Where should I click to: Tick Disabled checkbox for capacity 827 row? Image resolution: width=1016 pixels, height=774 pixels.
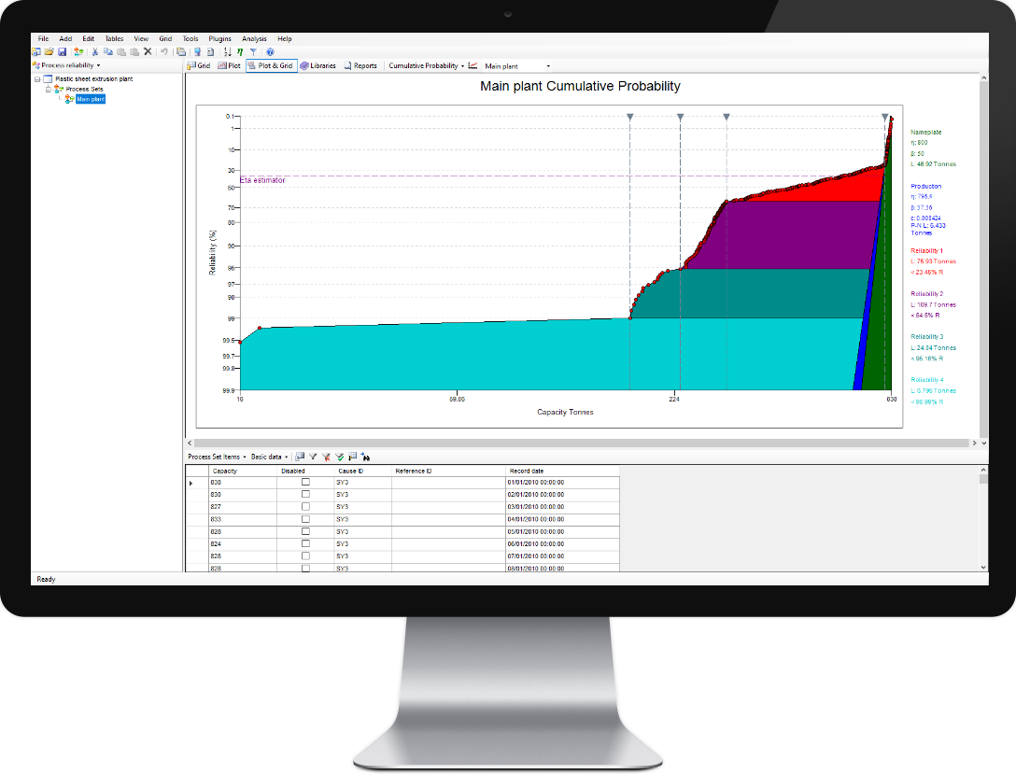pos(305,506)
